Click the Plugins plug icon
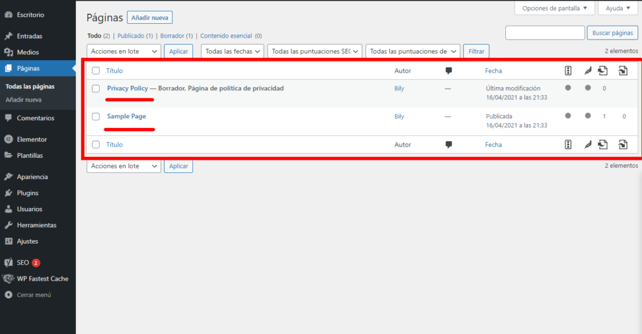 tap(9, 193)
